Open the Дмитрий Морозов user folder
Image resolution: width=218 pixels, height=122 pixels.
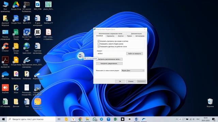[5, 21]
